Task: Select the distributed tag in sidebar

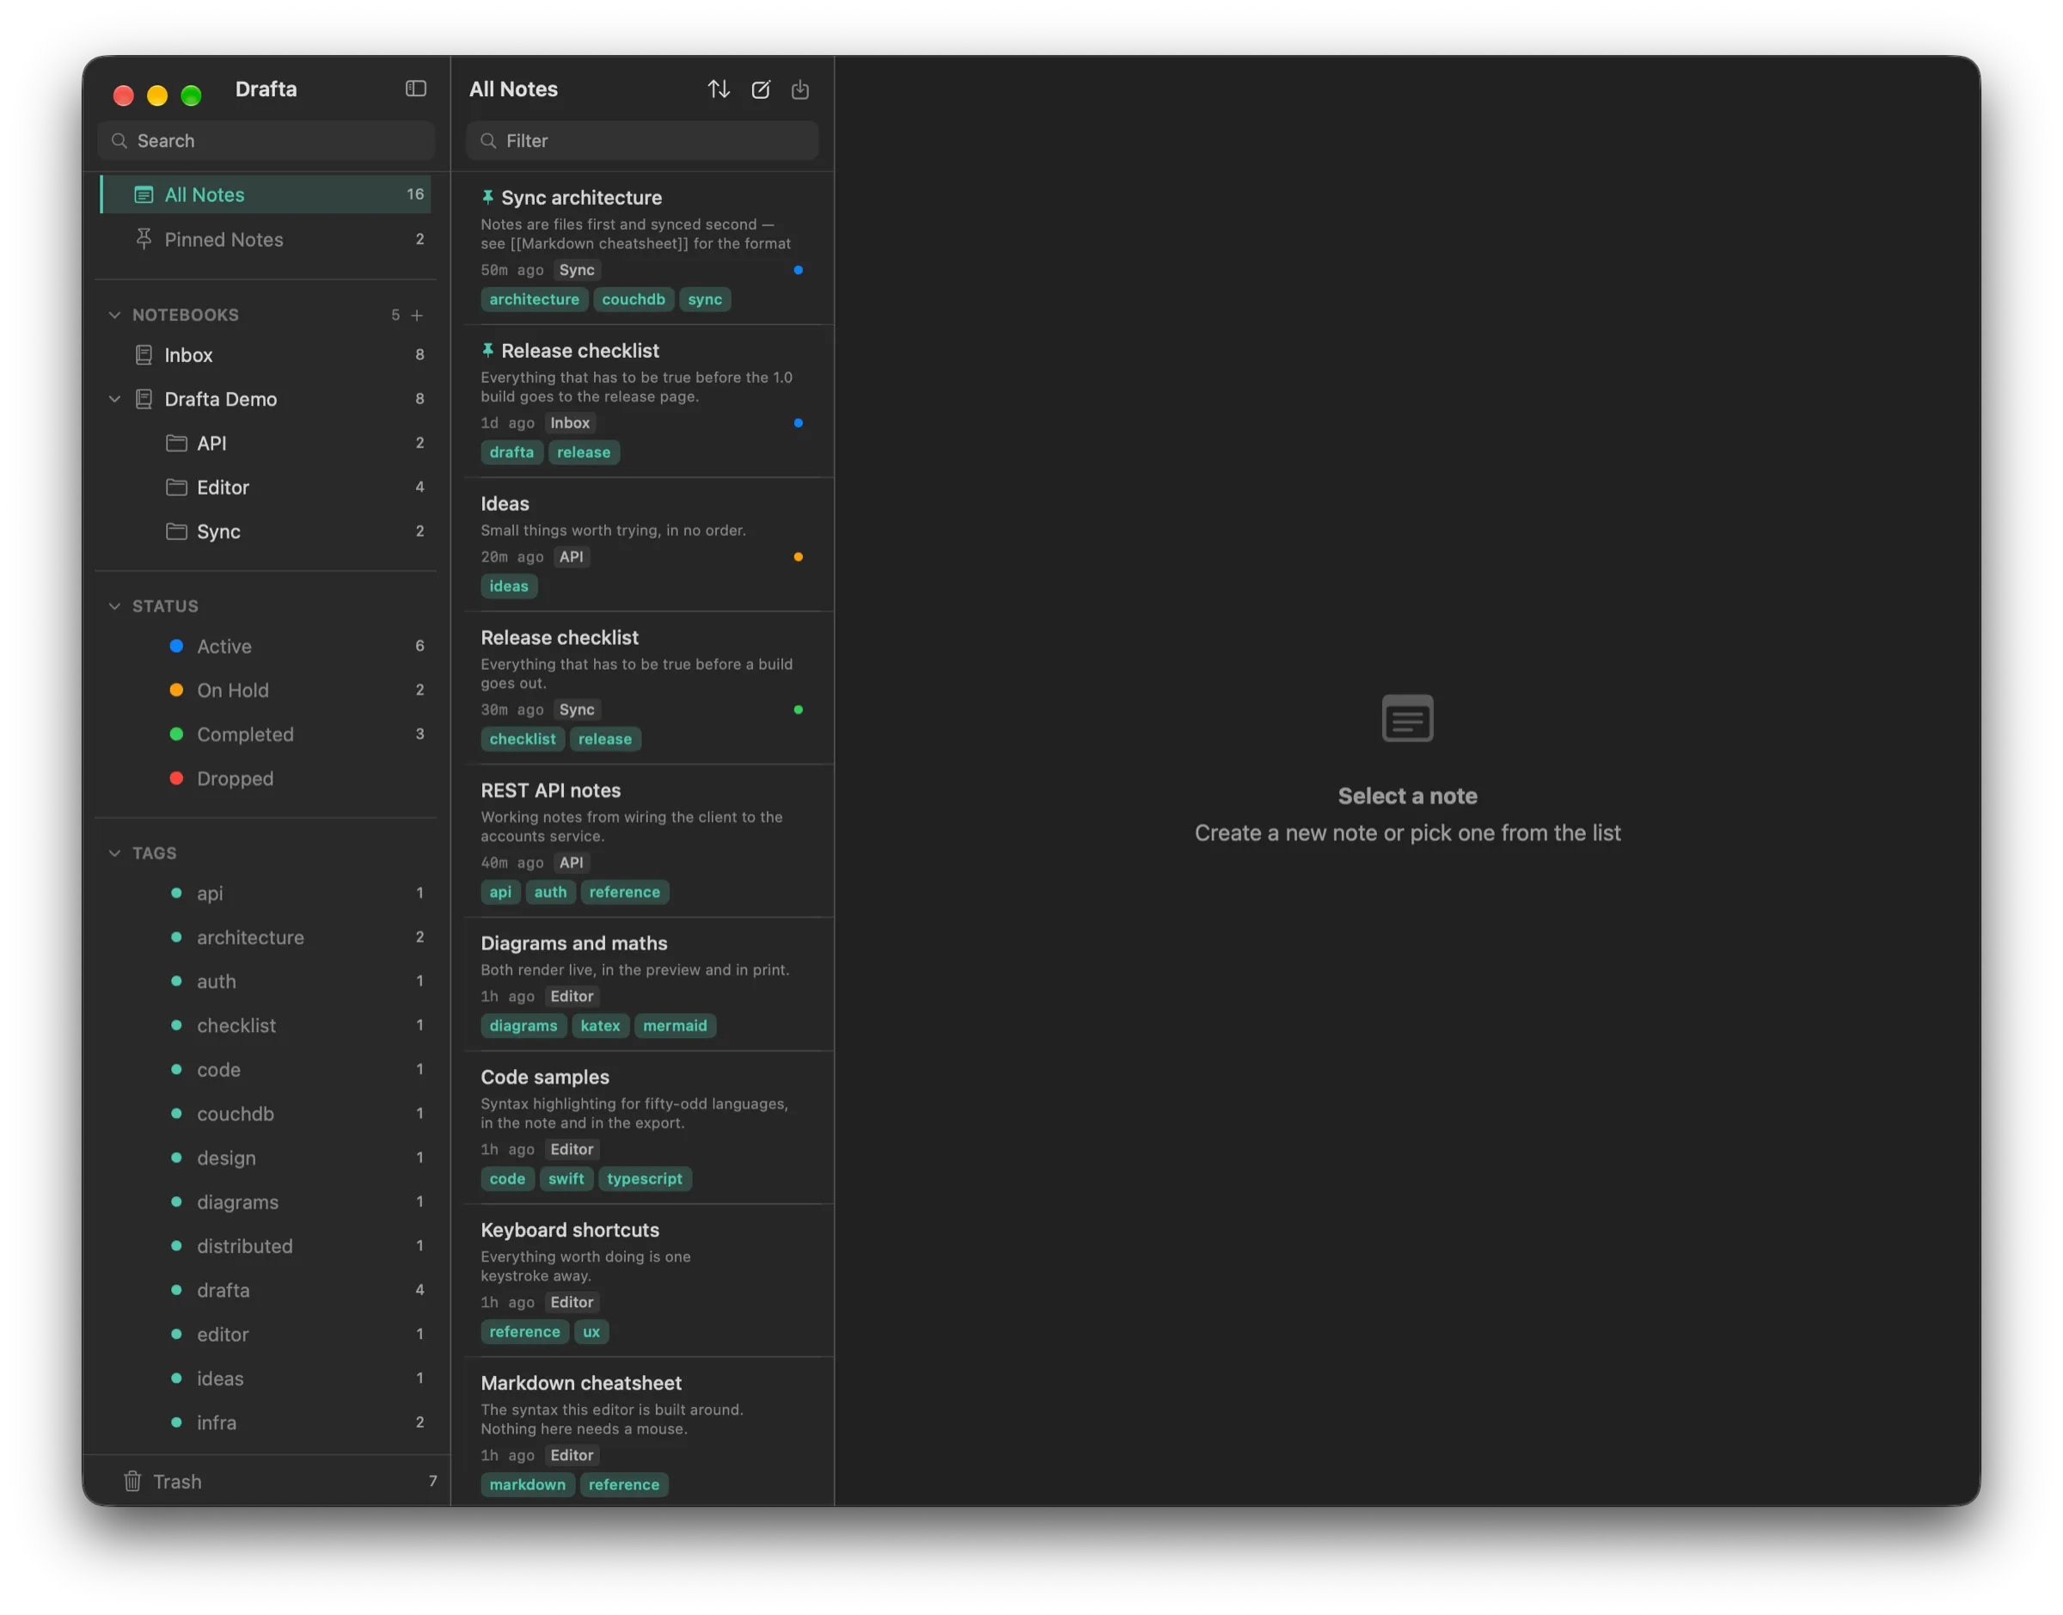Action: click(266, 1246)
